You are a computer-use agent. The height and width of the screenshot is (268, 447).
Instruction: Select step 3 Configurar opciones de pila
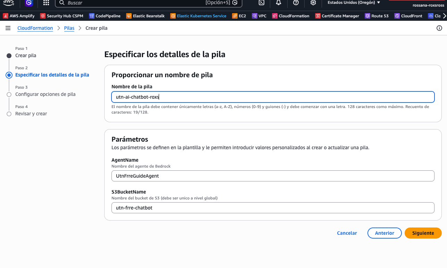point(45,94)
